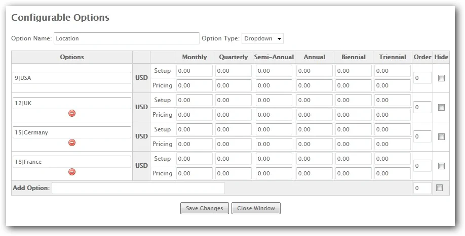465x236 pixels.
Task: Select the UK Annual Pricing field
Action: 314,115
